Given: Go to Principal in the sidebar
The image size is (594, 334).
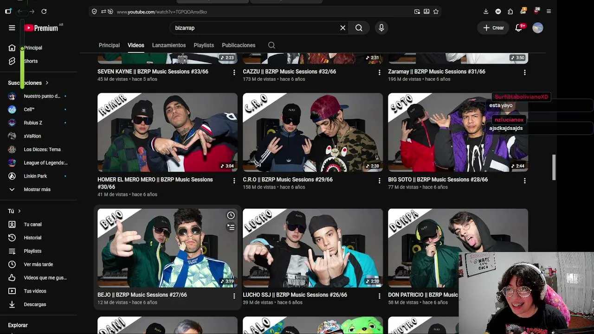Looking at the screenshot, I should [x=33, y=48].
